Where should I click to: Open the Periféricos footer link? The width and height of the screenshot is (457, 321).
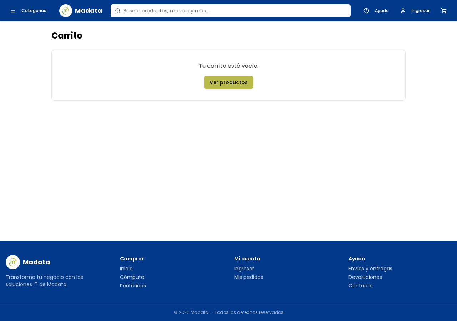[133, 286]
